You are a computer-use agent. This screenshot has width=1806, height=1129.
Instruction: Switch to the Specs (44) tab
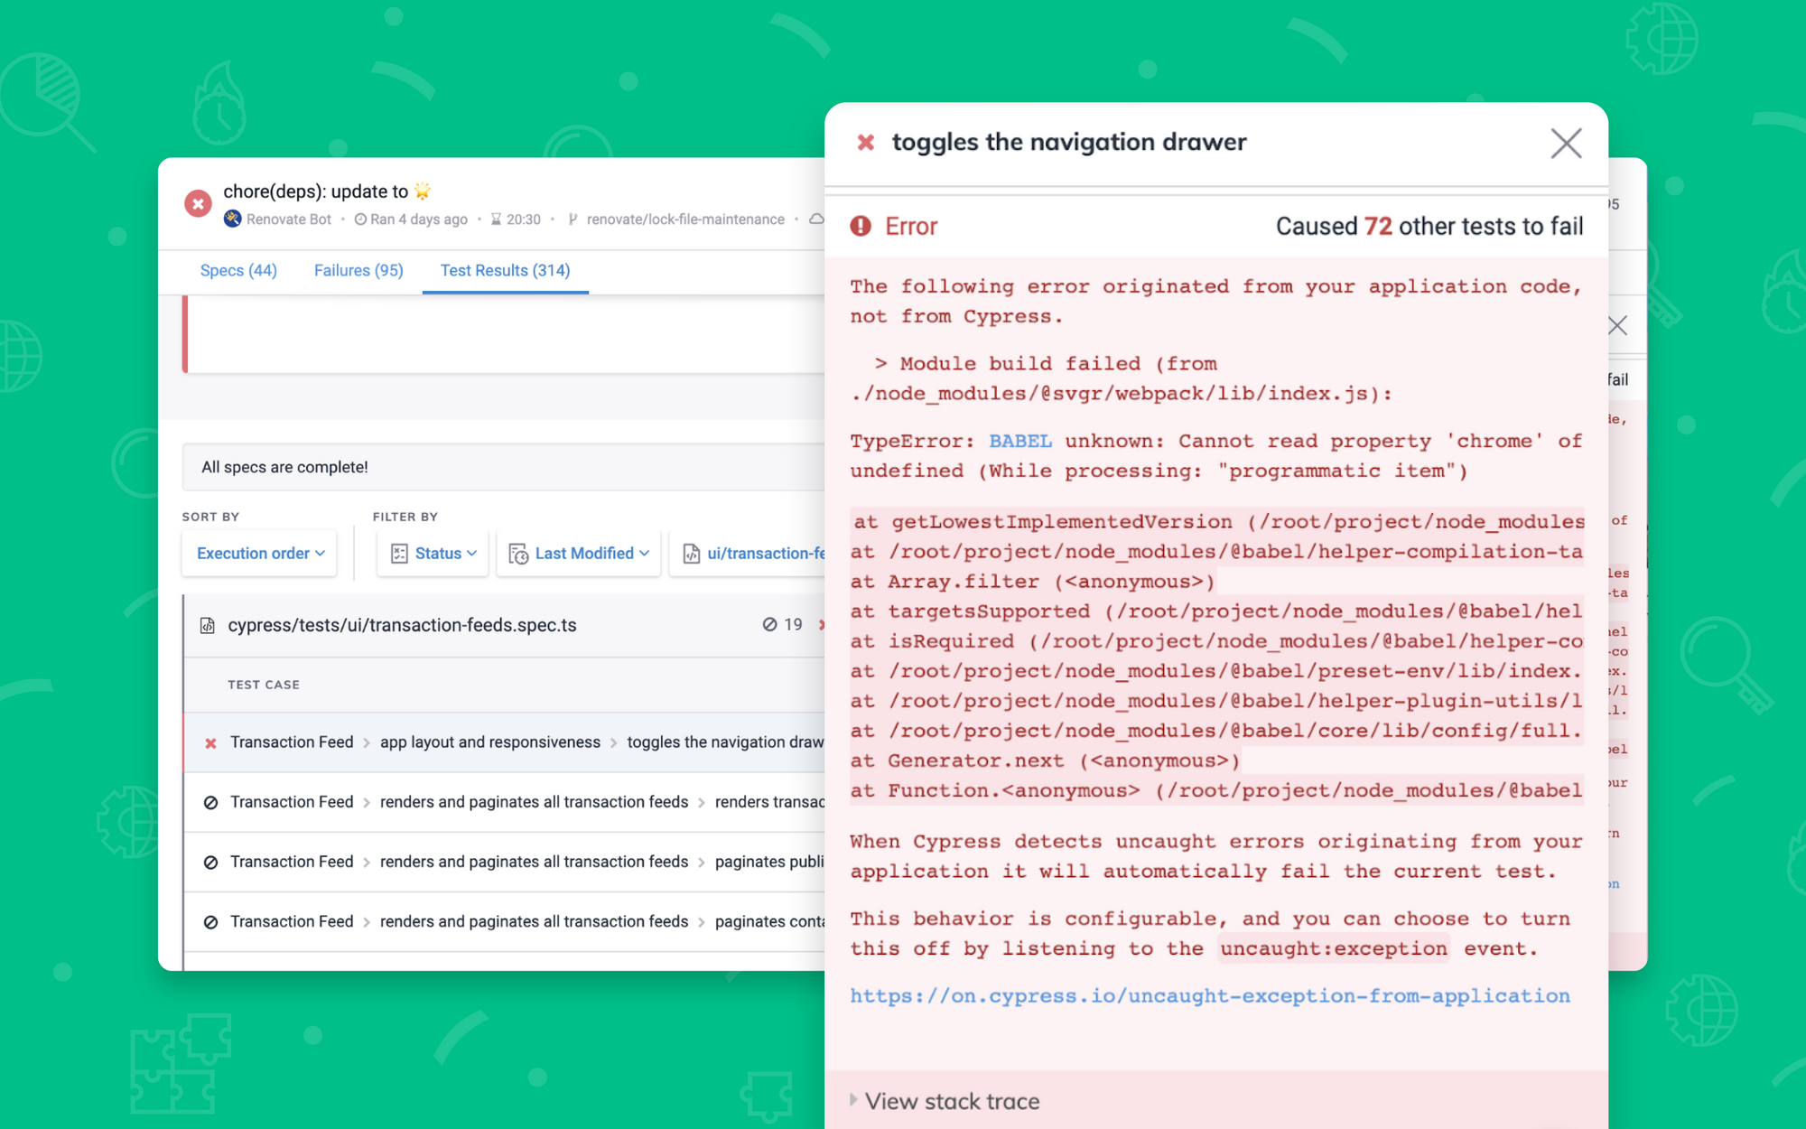(x=238, y=270)
